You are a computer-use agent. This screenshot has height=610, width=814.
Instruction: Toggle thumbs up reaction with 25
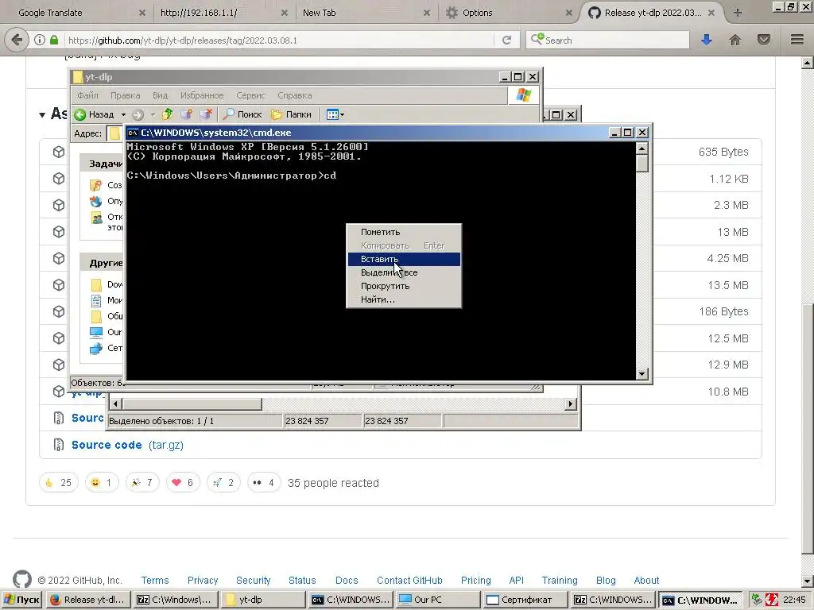click(59, 483)
